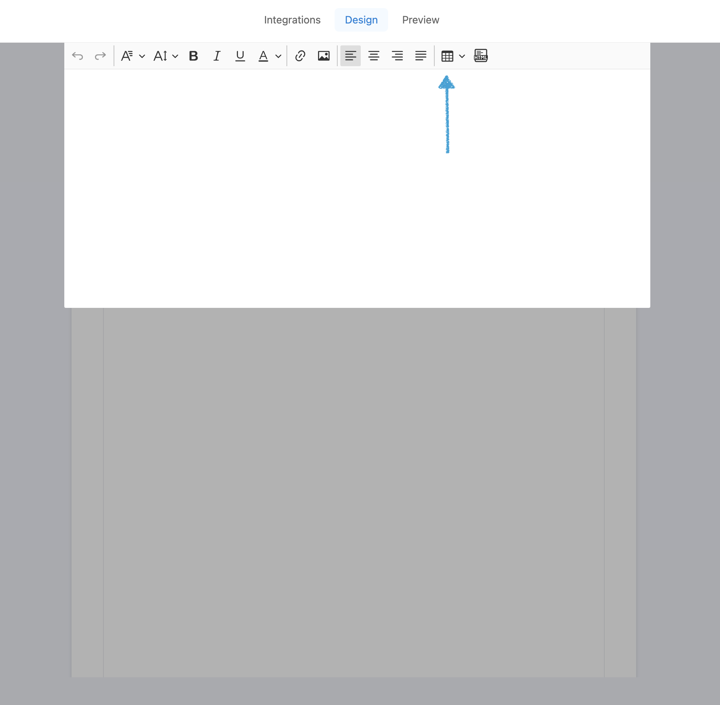Switch to the Preview tab

(420, 20)
